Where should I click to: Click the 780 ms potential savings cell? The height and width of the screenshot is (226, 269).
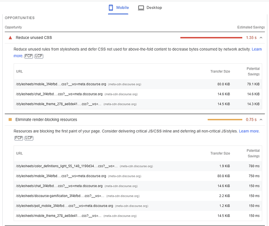(x=254, y=166)
